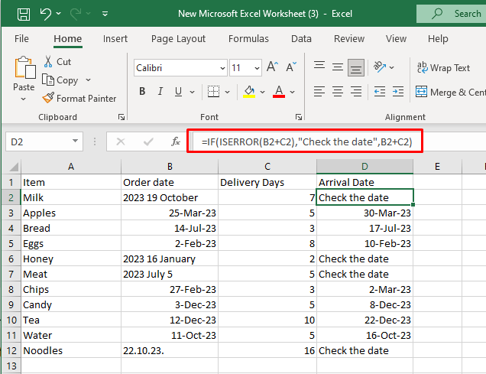Open the Formulas ribbon tab
The width and height of the screenshot is (486, 374).
(x=248, y=38)
